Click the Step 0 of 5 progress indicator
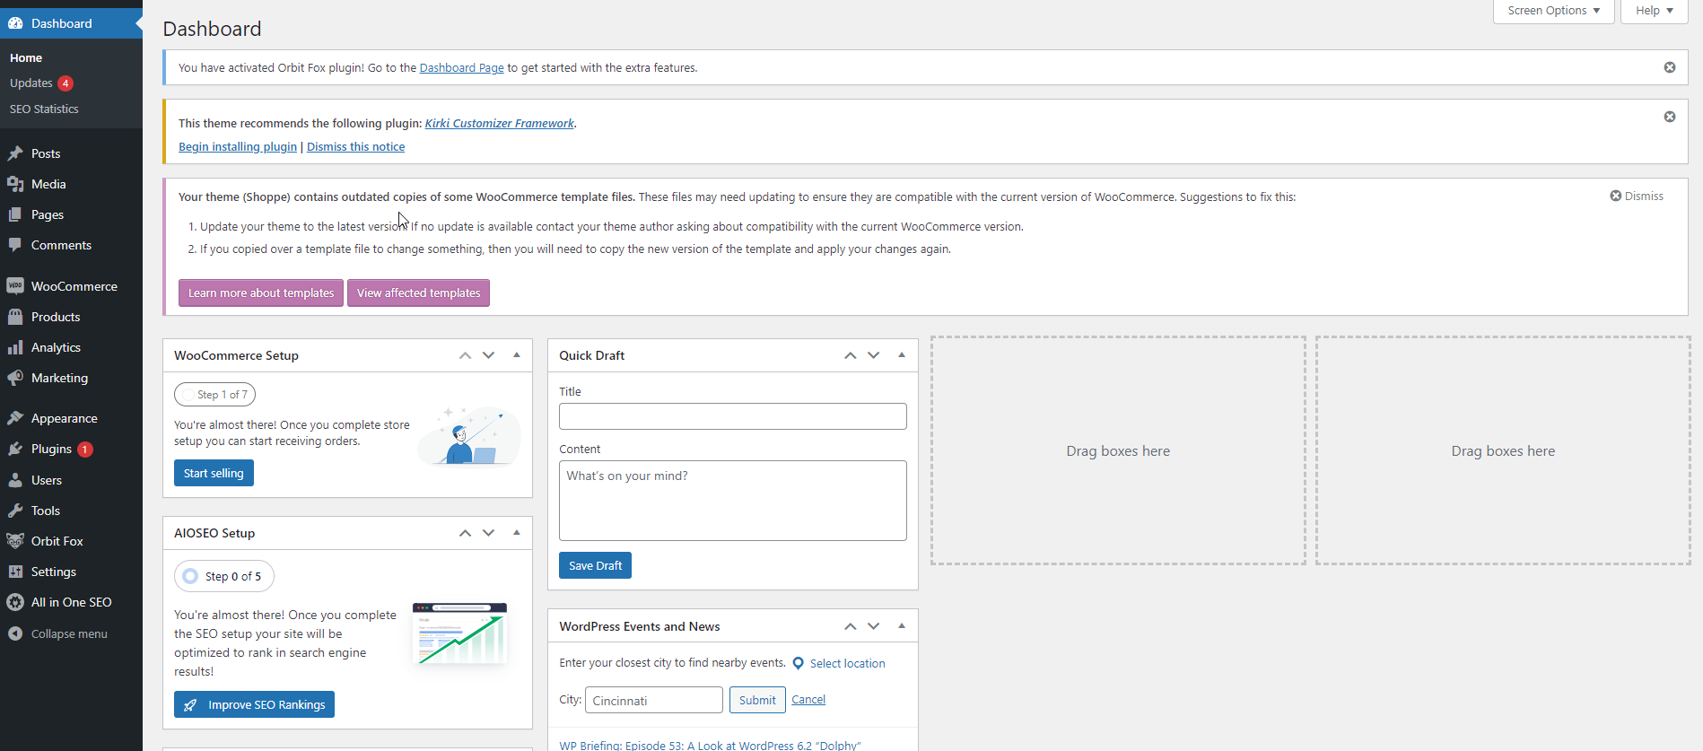 click(x=224, y=576)
